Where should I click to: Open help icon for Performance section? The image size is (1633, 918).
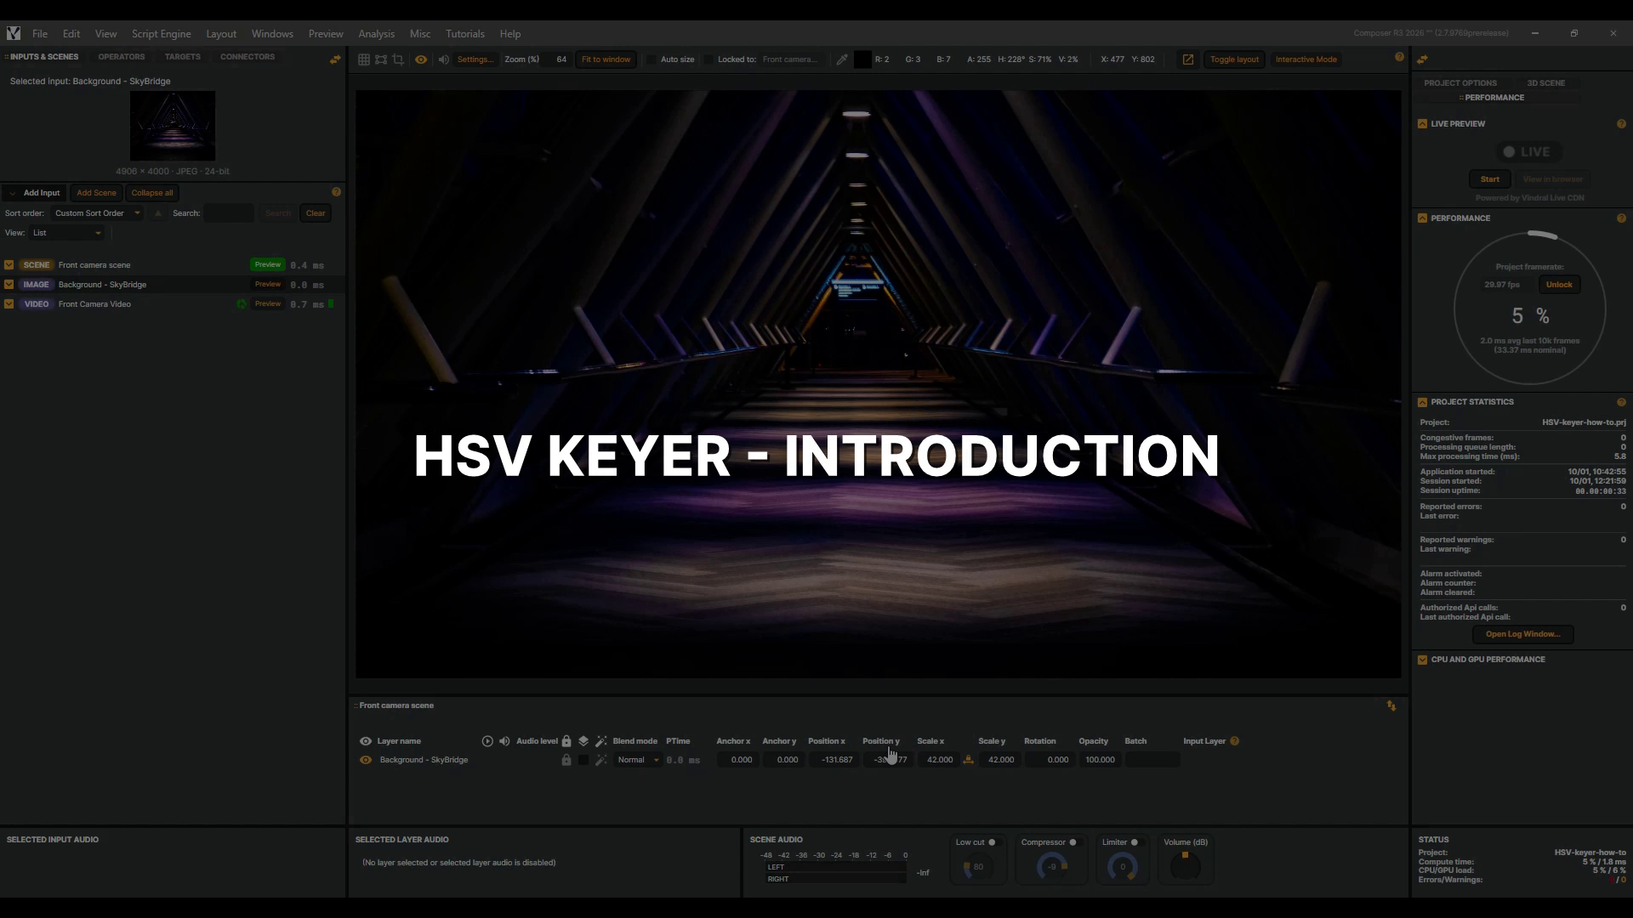tap(1621, 218)
